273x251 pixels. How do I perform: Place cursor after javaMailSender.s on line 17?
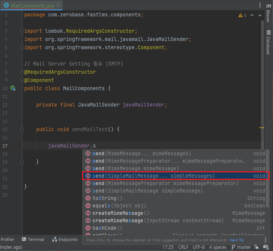click(96, 146)
